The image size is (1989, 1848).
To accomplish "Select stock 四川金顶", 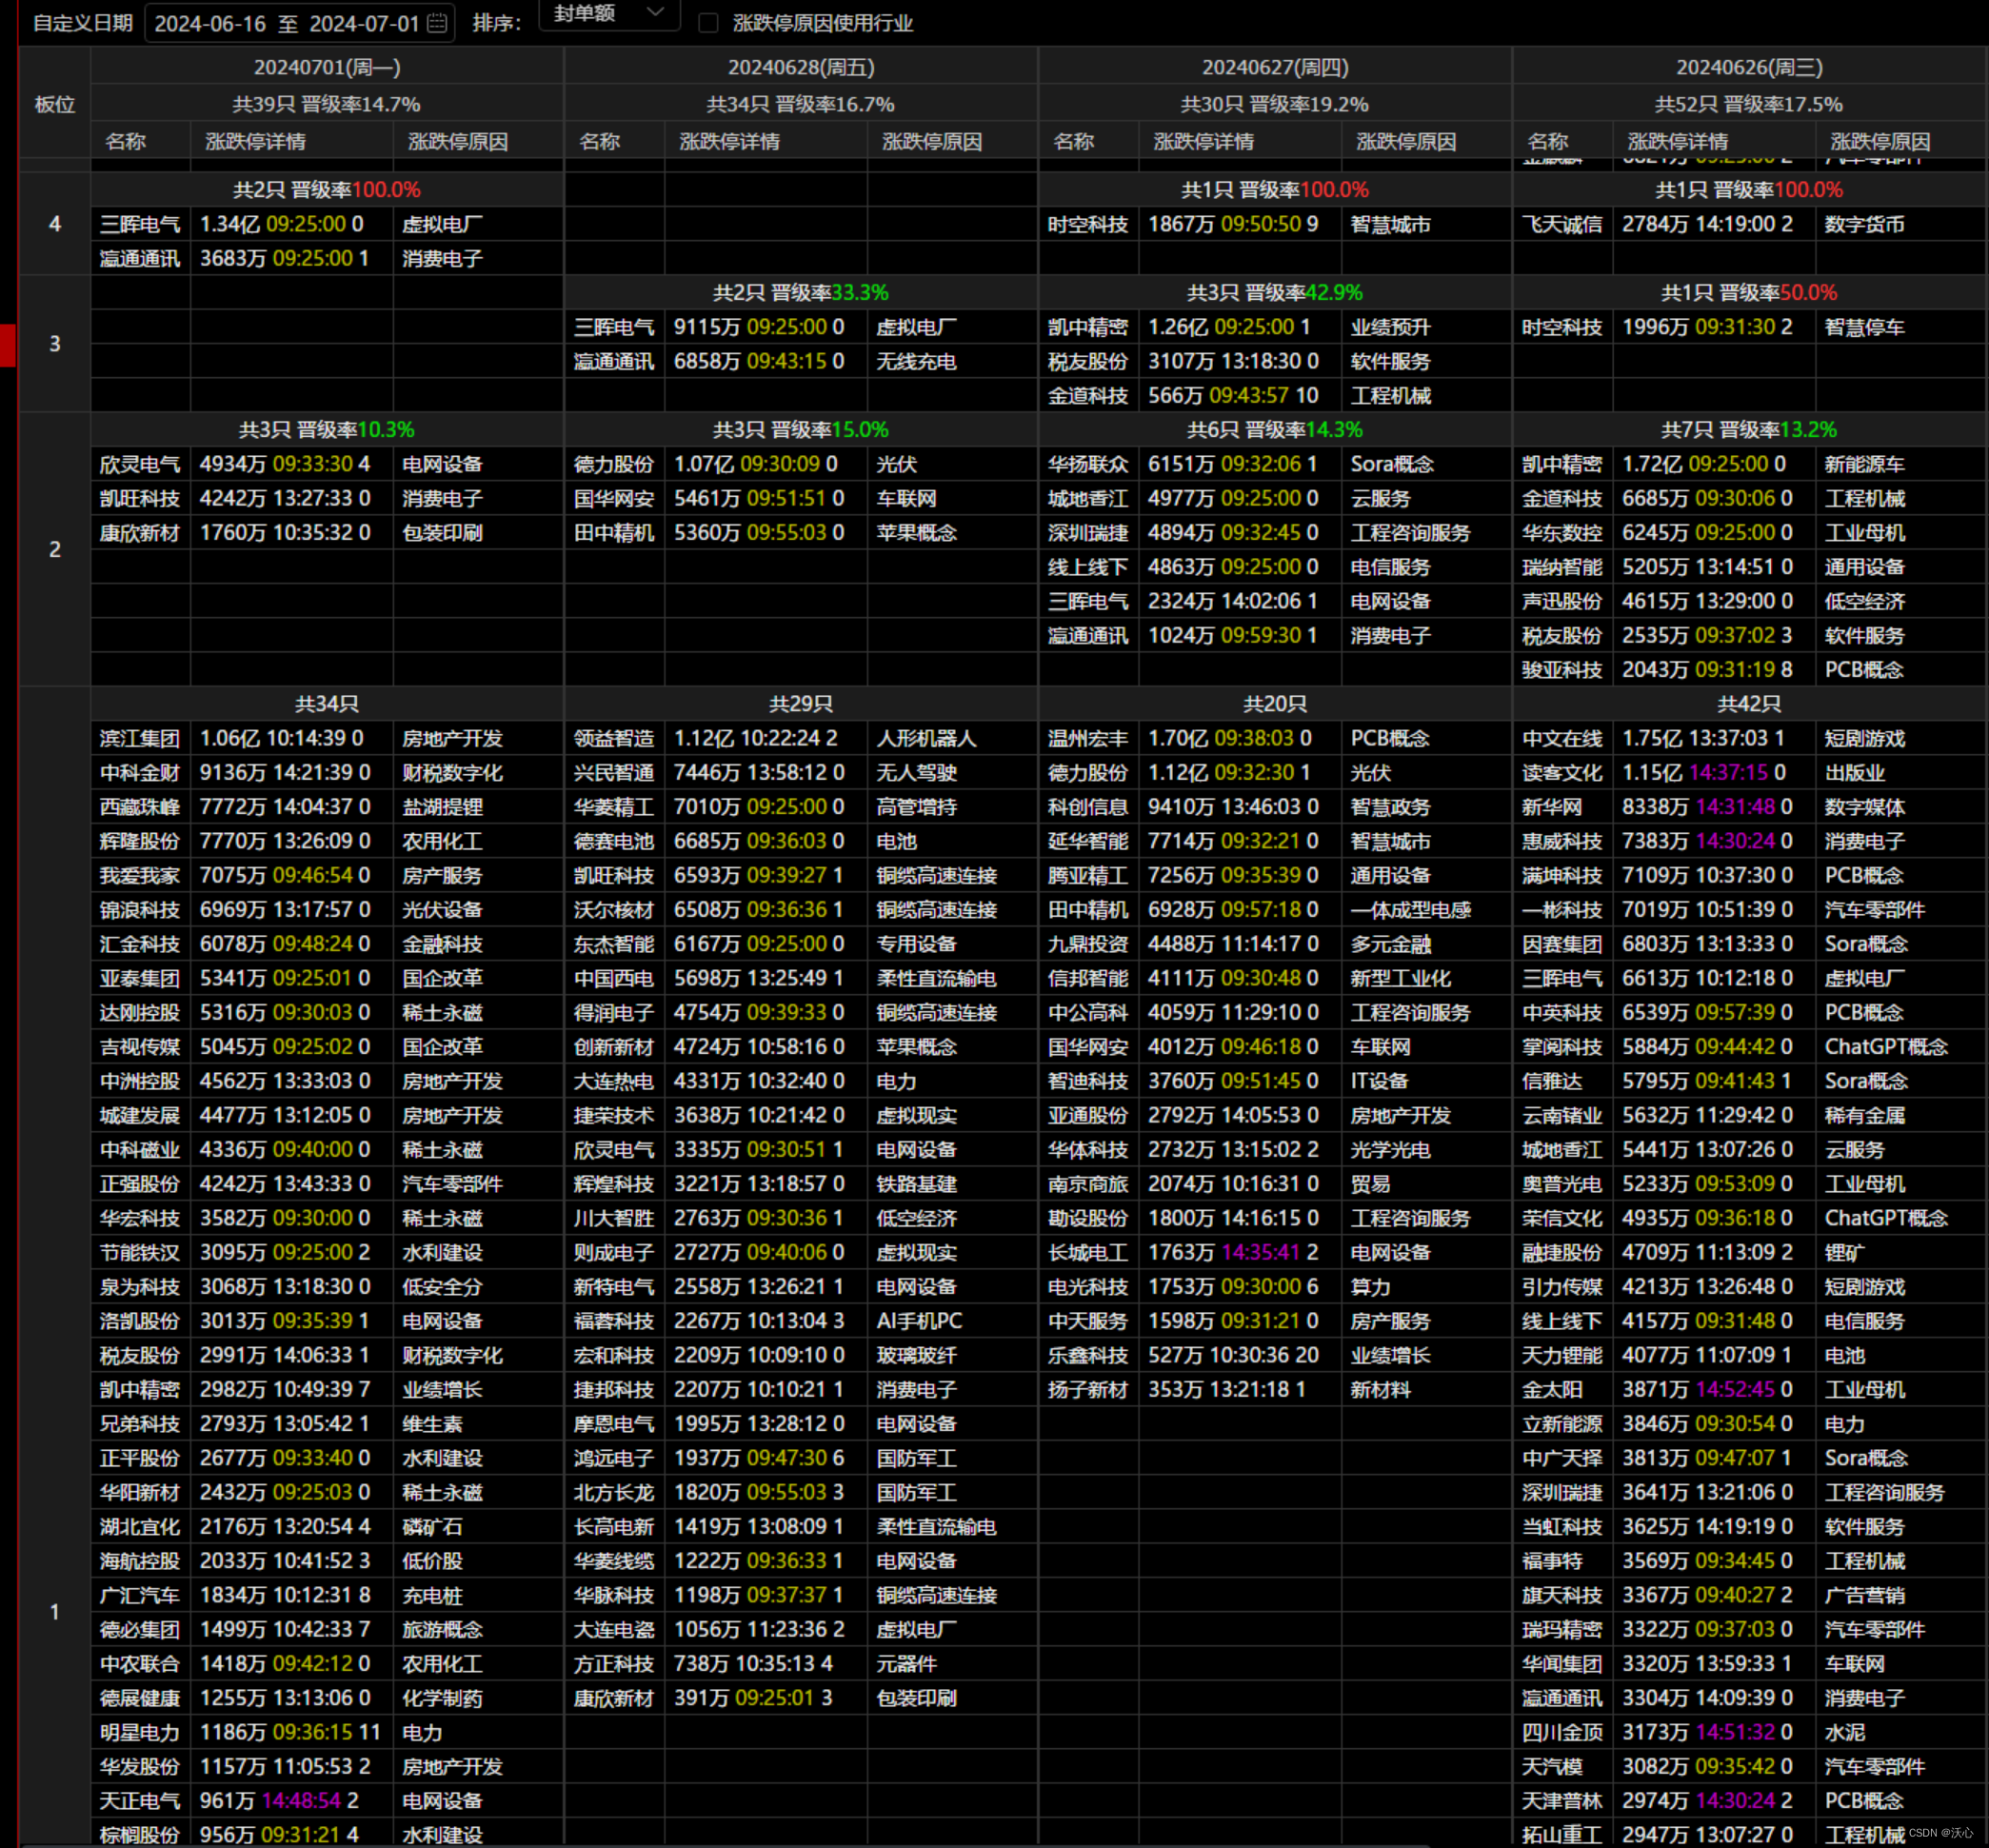I will pos(1562,1732).
